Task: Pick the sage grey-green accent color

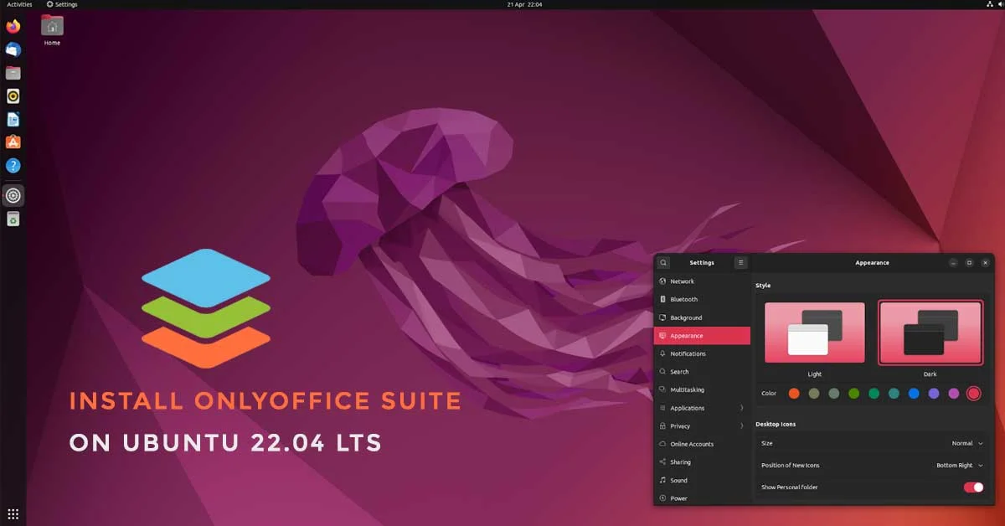Action: pyautogui.click(x=834, y=394)
